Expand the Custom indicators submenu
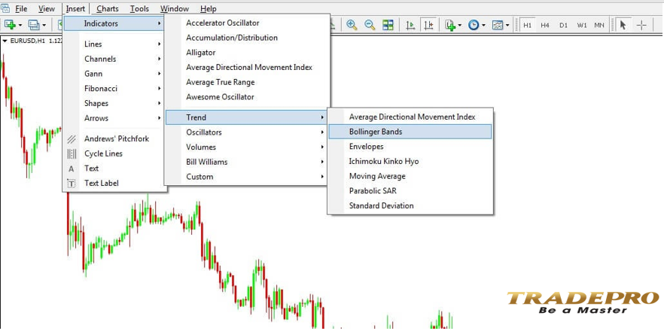Viewport: 664px width, 331px height. (x=247, y=177)
